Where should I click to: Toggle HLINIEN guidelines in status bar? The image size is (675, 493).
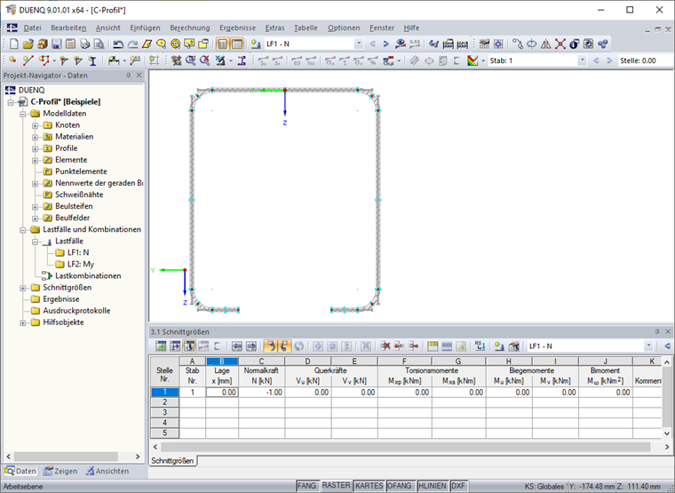tap(433, 486)
